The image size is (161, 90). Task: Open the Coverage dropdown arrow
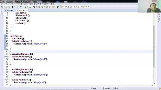(x=32, y=7)
